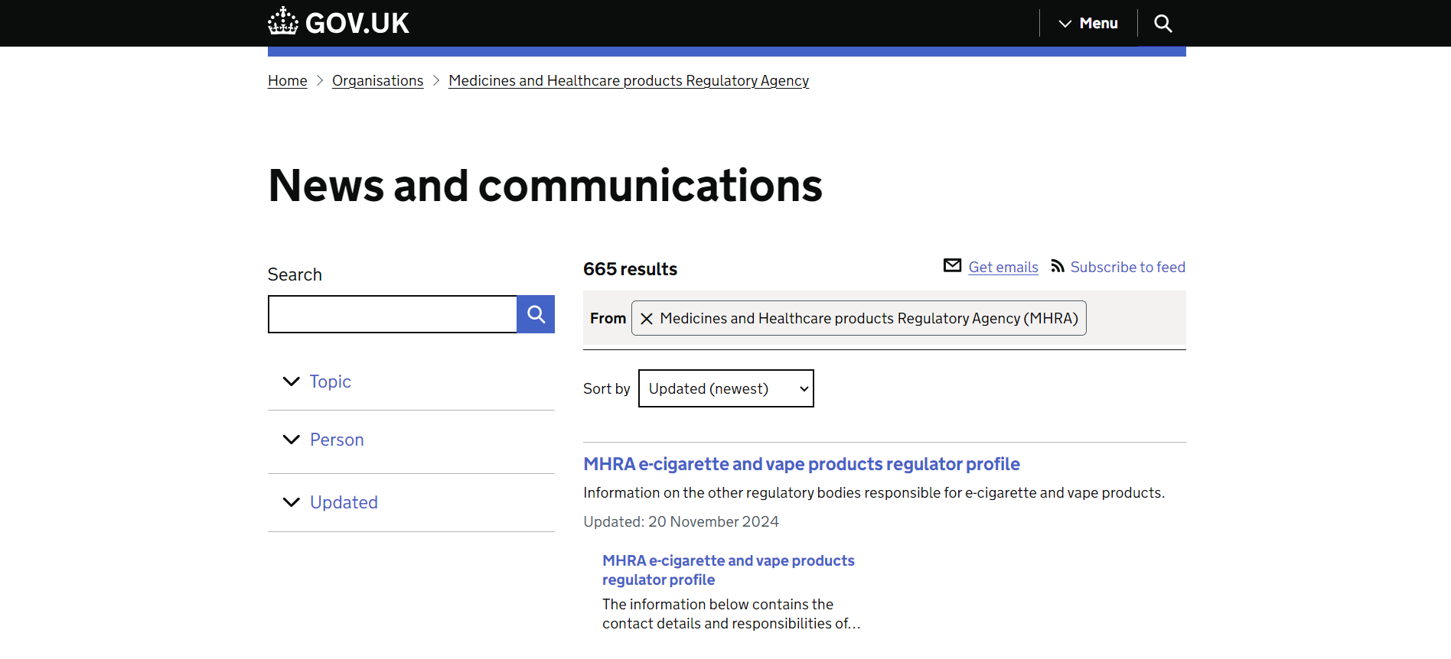Image resolution: width=1451 pixels, height=659 pixels.
Task: Remove the MHRA filter with X icon
Action: coord(647,319)
